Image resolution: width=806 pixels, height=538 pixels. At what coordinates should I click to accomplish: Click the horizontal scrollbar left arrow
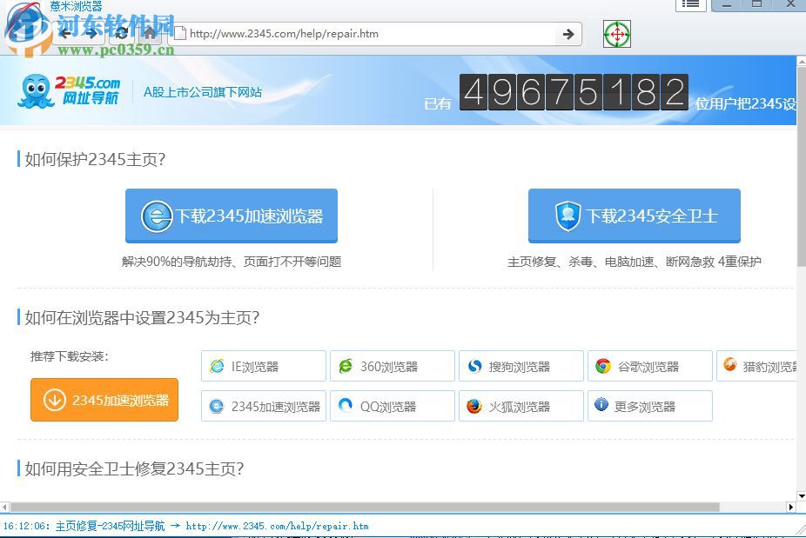[4, 508]
